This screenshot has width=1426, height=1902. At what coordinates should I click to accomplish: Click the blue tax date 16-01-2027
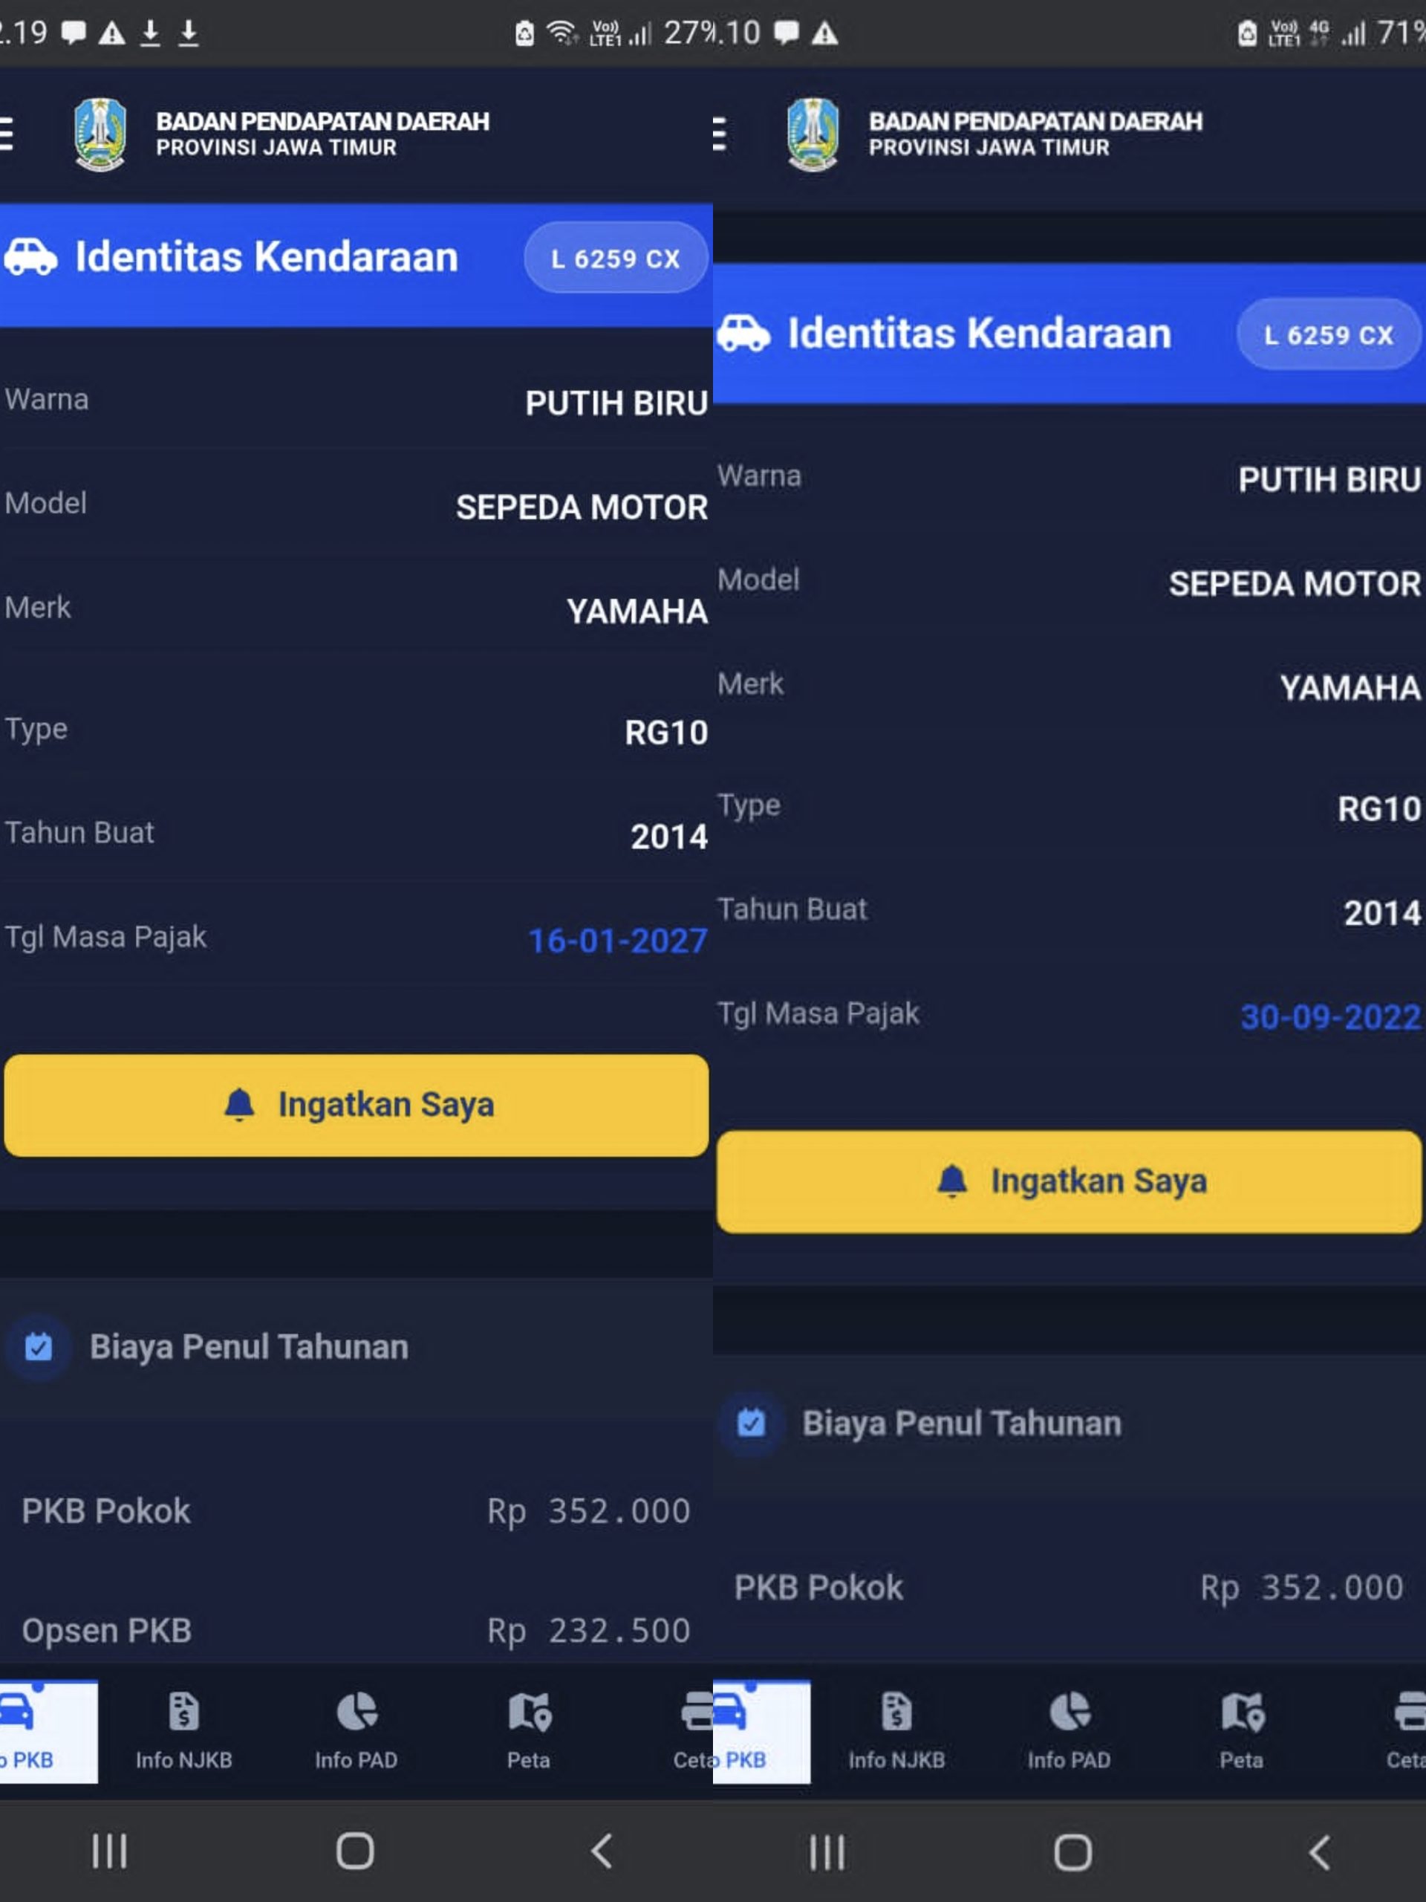pos(617,941)
